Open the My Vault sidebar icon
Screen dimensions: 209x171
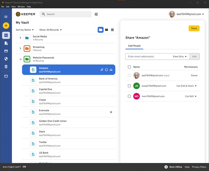coord(6,35)
